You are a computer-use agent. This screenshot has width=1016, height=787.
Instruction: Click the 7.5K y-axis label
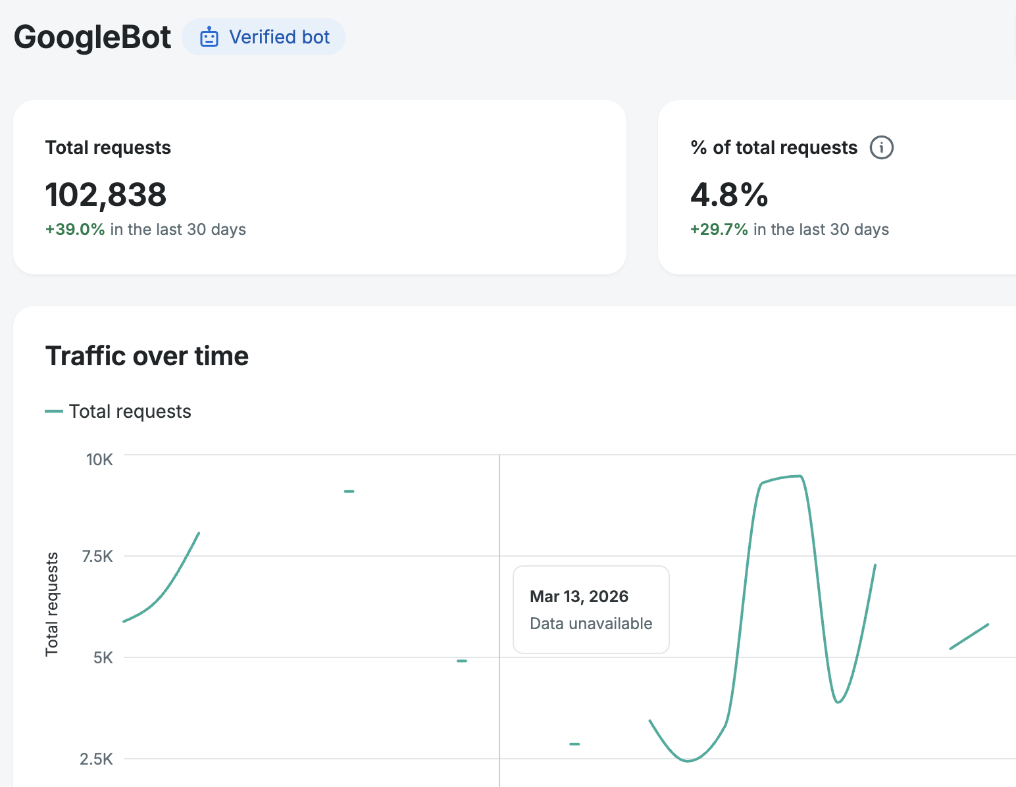(x=97, y=557)
